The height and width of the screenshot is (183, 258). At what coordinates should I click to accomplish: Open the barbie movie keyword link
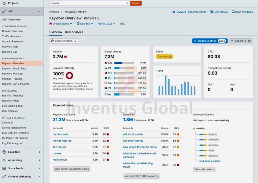pos(60,134)
